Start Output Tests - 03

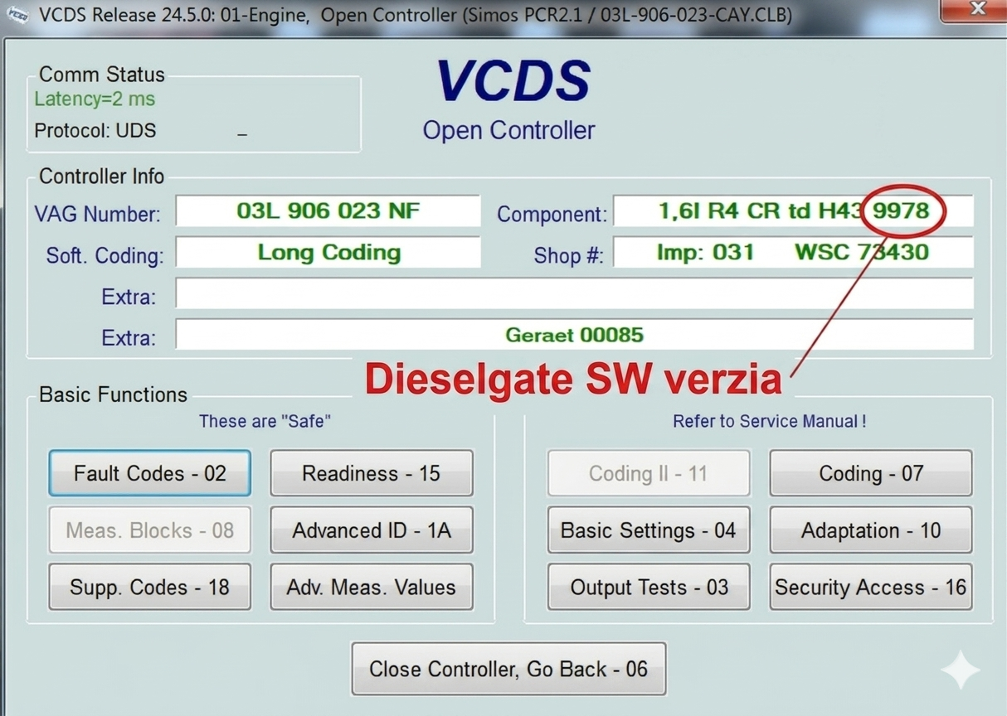(x=649, y=588)
